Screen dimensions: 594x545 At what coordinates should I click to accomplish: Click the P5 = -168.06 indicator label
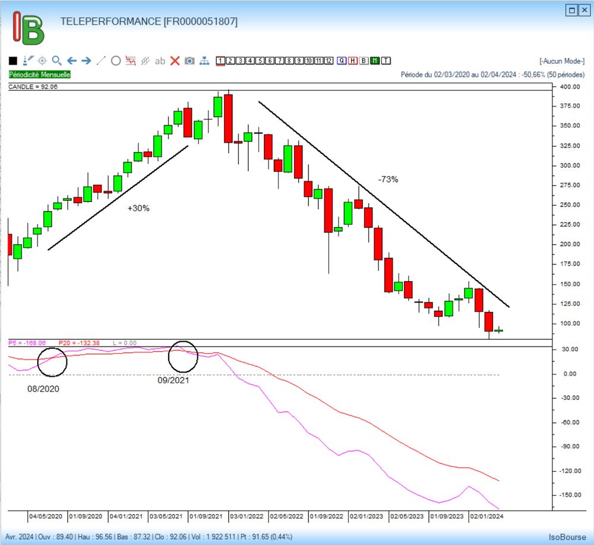point(27,343)
